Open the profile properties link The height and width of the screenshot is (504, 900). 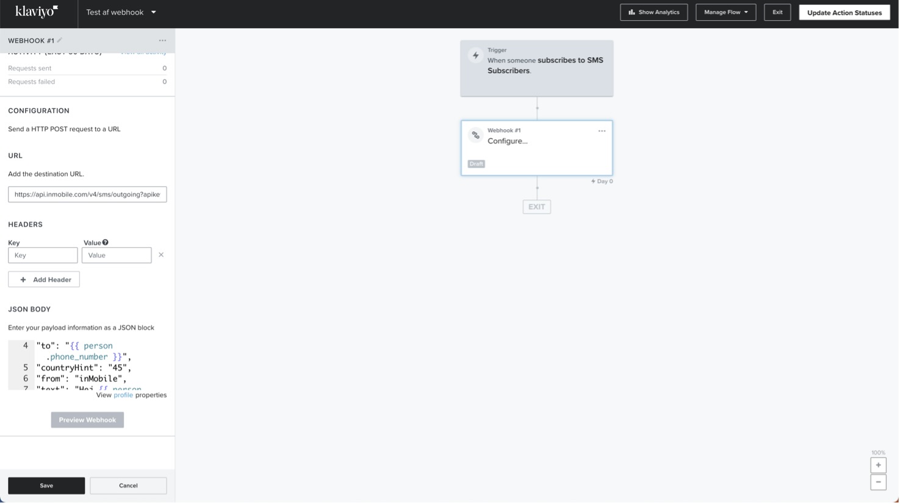[x=123, y=395]
